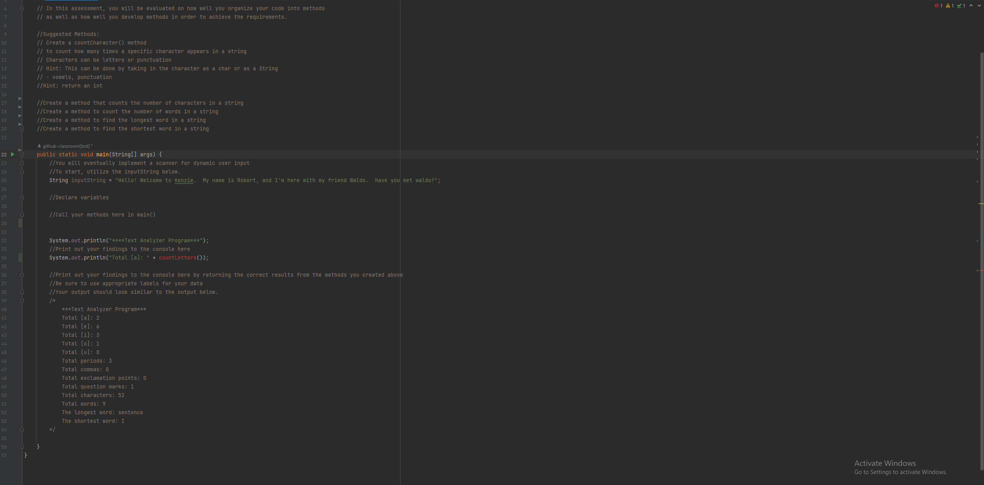Screen dimensions: 984x485
Task: Toggle fold end marker on line 20
Action: tap(22, 129)
